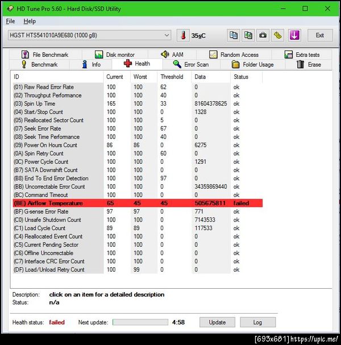The height and width of the screenshot is (345, 341).
Task: Select the (03) Spin Up Time row
Action: tap(138, 103)
